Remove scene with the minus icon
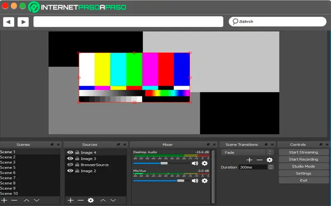 pos(14,200)
